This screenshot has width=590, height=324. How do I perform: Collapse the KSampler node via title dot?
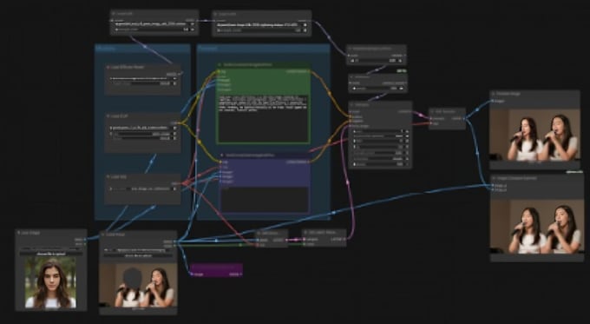[351, 105]
